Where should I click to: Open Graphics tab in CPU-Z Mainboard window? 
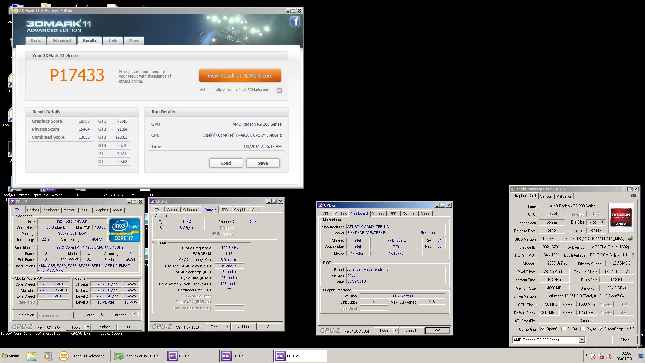point(409,214)
